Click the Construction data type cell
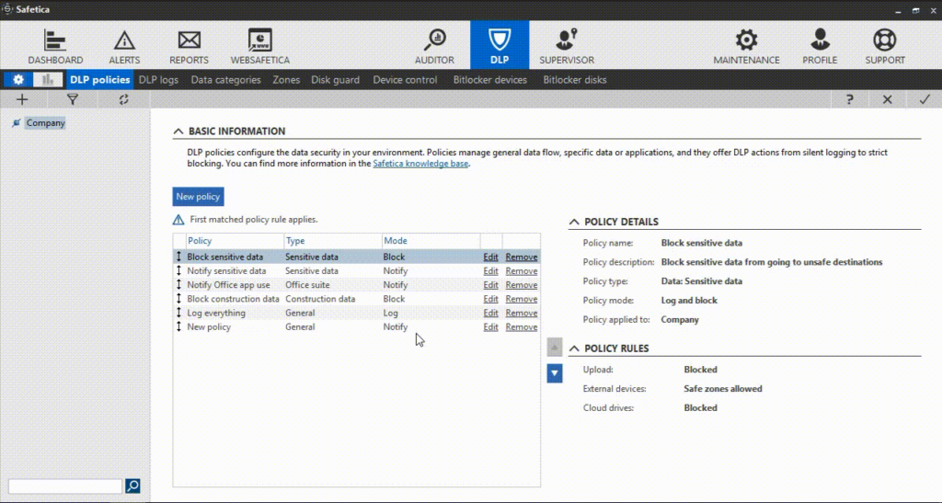 [x=320, y=299]
